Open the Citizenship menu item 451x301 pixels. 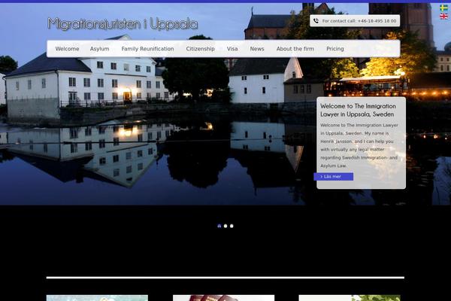click(x=200, y=49)
